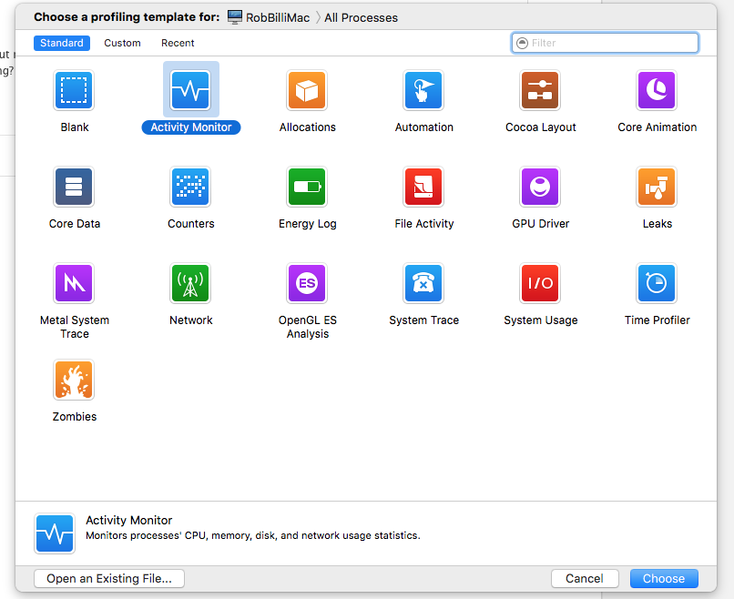Screen dimensions: 734x599
Task: Select the System Usage I/O icon
Action: tap(540, 282)
